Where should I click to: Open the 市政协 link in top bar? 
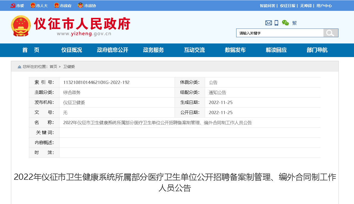pyautogui.click(x=90, y=6)
